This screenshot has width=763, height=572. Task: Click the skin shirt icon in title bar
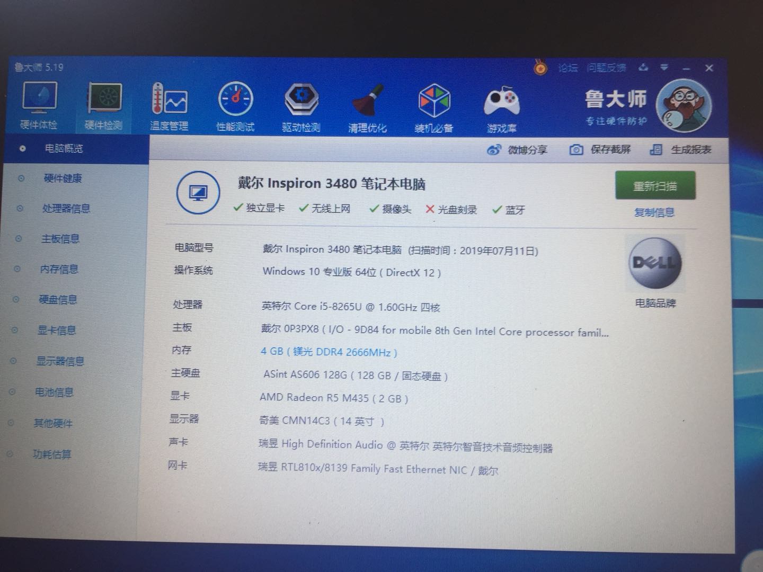tap(643, 67)
